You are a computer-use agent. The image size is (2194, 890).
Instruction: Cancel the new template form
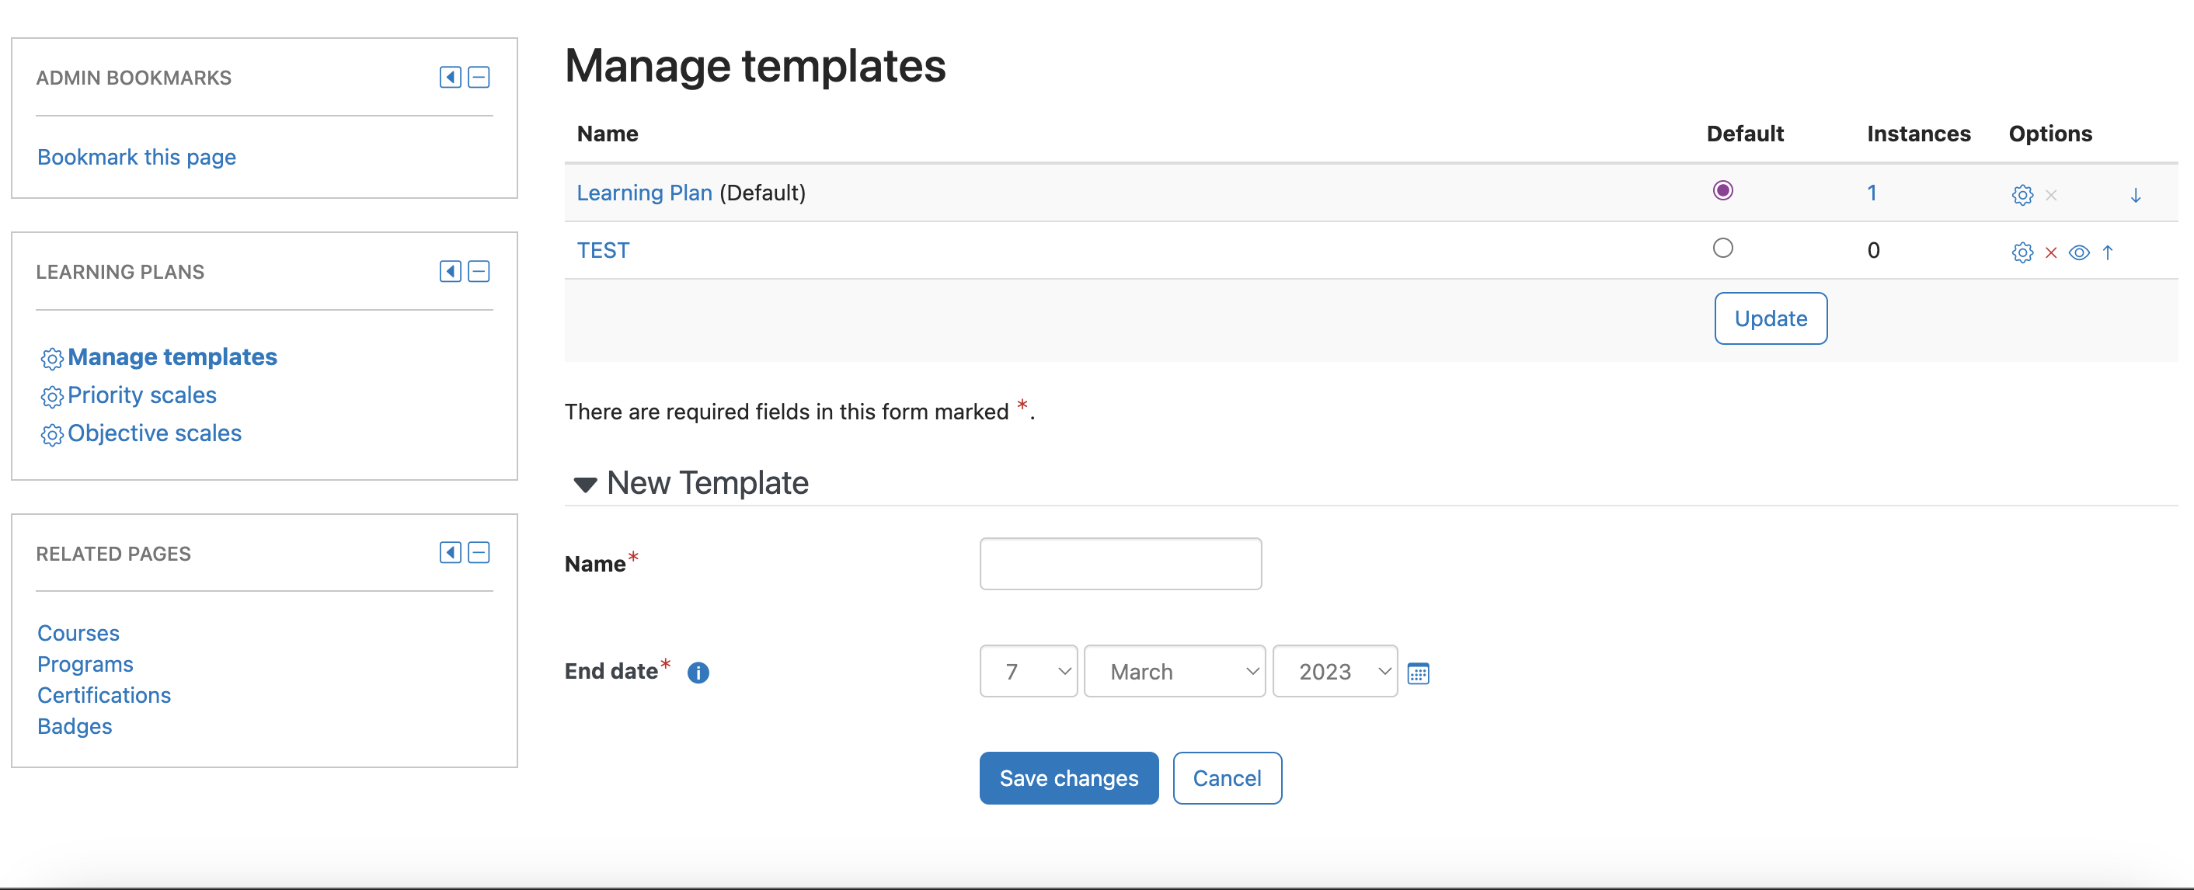point(1227,777)
